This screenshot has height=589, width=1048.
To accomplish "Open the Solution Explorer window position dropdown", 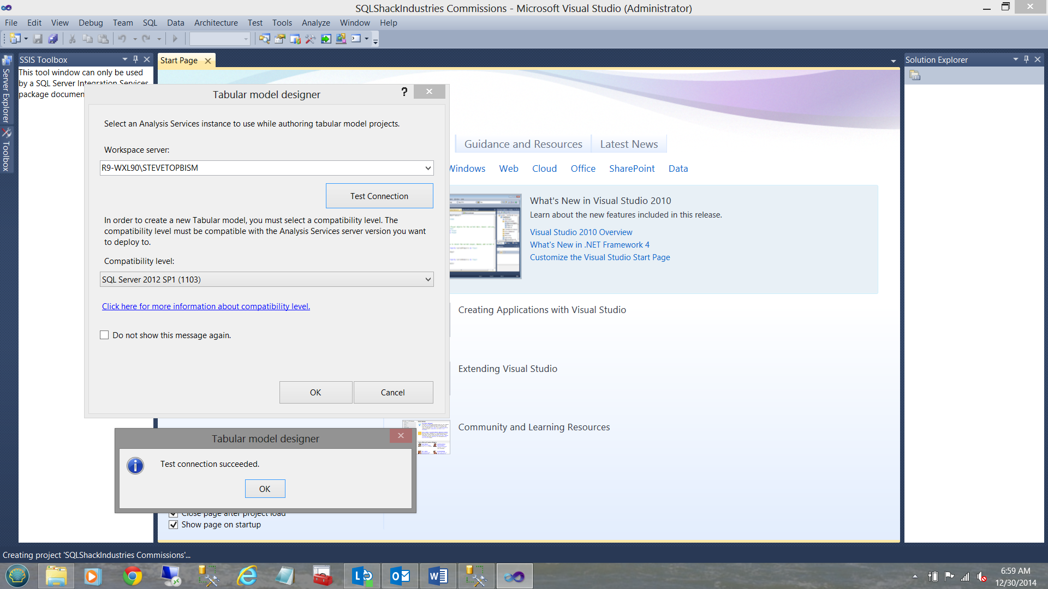I will pyautogui.click(x=1015, y=59).
